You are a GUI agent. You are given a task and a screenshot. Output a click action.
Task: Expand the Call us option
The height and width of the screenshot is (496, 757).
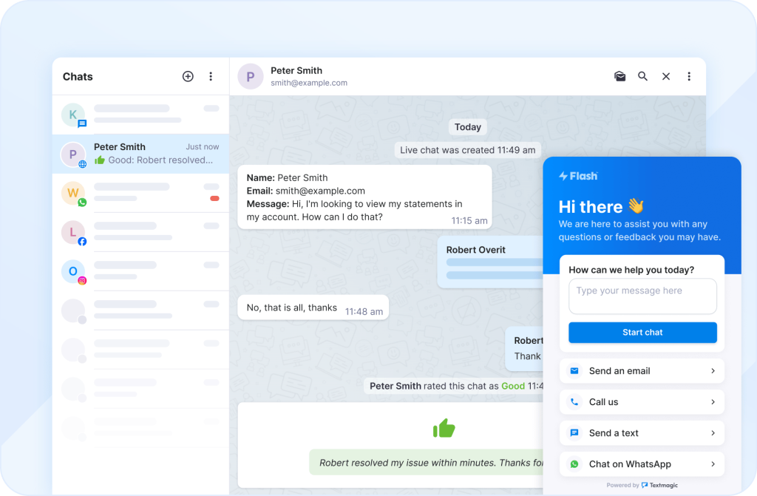coord(712,401)
